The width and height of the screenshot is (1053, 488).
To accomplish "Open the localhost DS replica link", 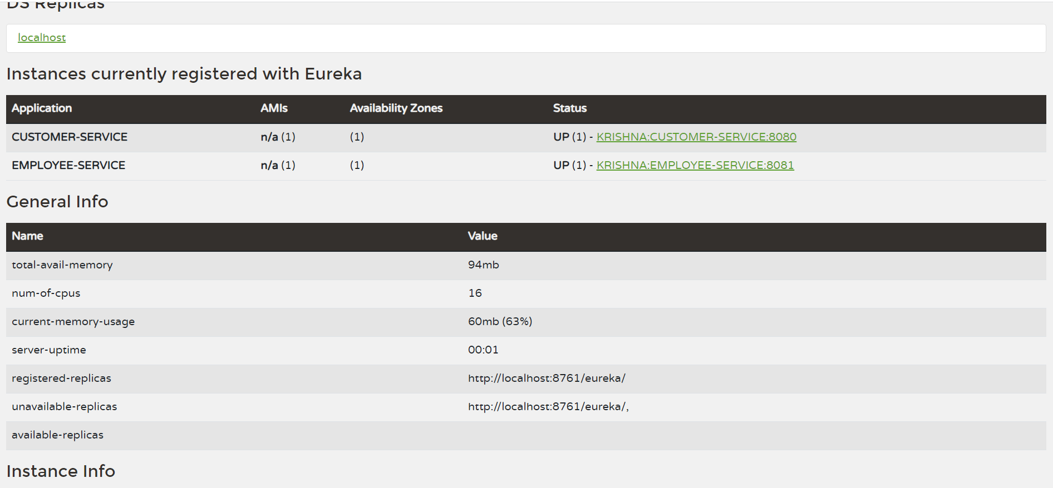I will (42, 37).
